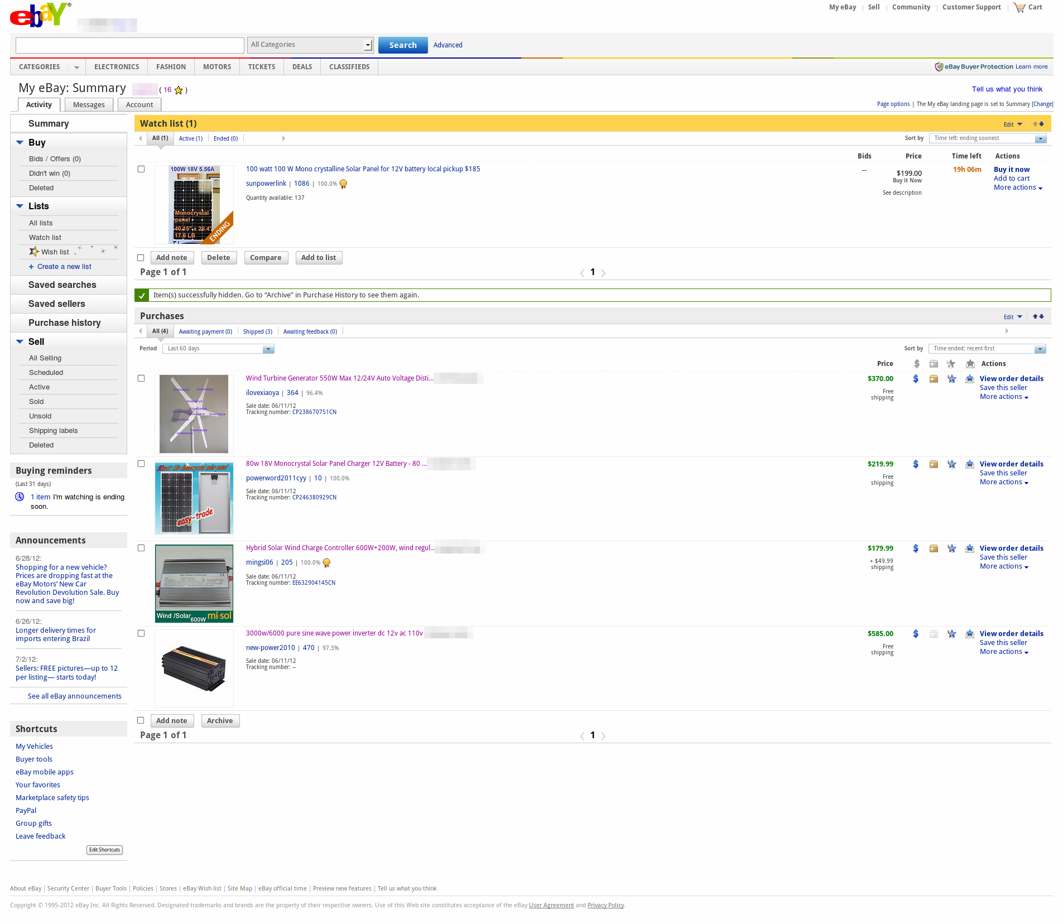1063x924 pixels.
Task: Click Advanced search link
Action: tap(448, 45)
